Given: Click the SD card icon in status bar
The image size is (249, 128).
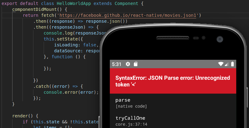Looking at the screenshot, I should [135, 64].
